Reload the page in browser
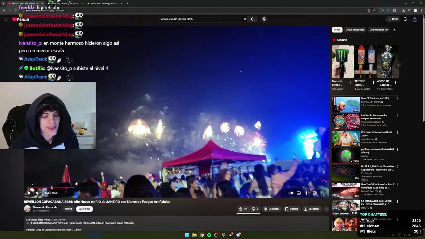This screenshot has height=239, width=425. point(15,10)
